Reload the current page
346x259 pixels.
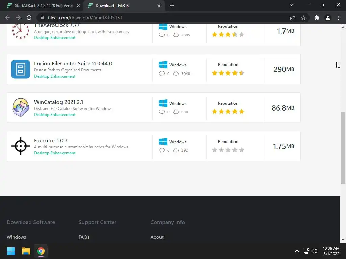coord(29,18)
